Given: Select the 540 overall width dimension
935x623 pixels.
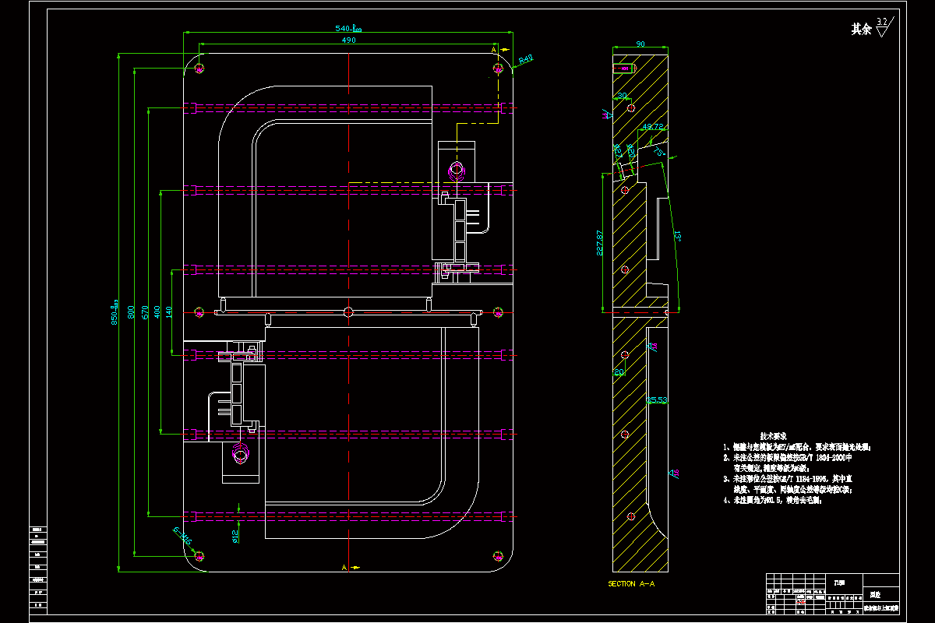Looking at the screenshot, I should point(348,28).
